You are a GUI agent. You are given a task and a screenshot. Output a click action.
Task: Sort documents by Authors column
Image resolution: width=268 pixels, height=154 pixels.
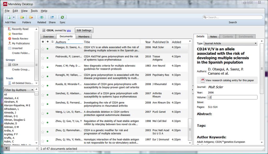[x=69, y=42]
